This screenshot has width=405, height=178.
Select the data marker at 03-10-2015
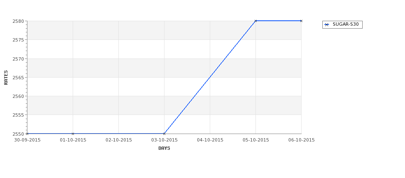164,134
